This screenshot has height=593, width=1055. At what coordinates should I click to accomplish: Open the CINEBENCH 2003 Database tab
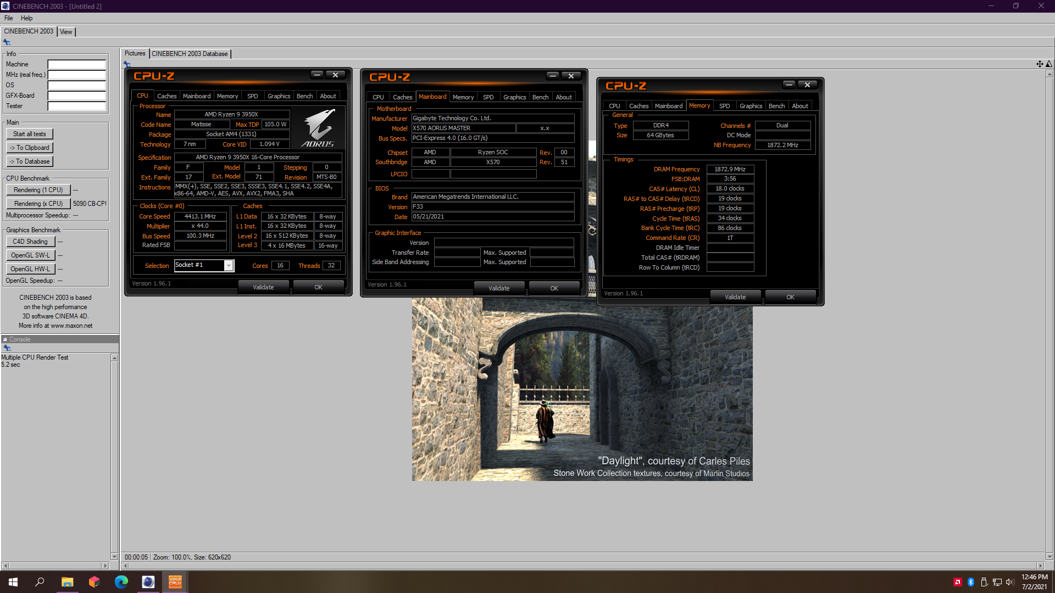pos(190,54)
